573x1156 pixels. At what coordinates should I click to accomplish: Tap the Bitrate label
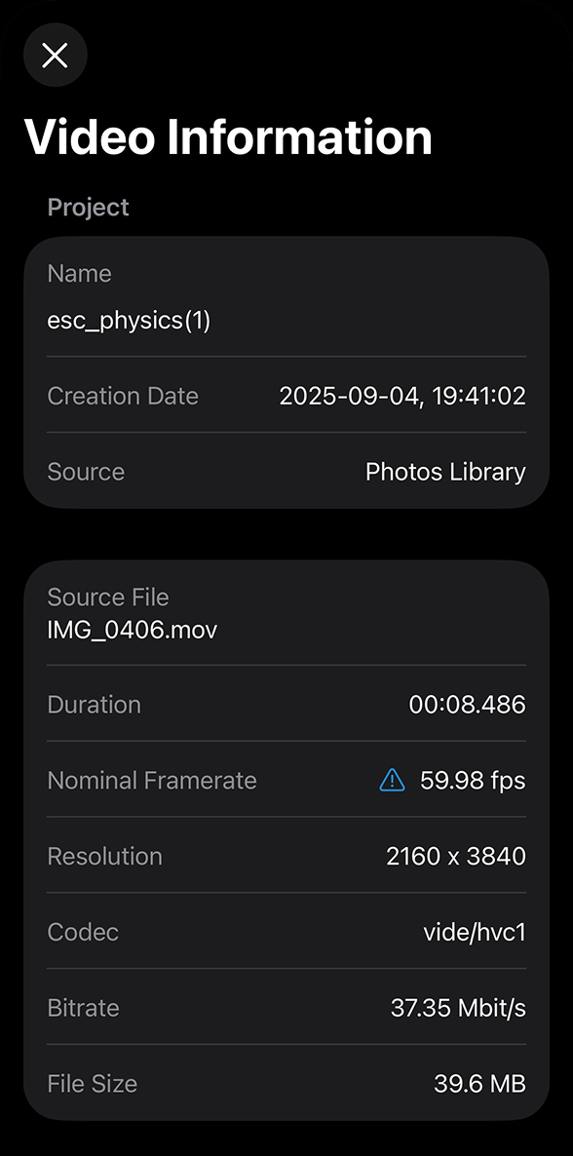point(84,1008)
